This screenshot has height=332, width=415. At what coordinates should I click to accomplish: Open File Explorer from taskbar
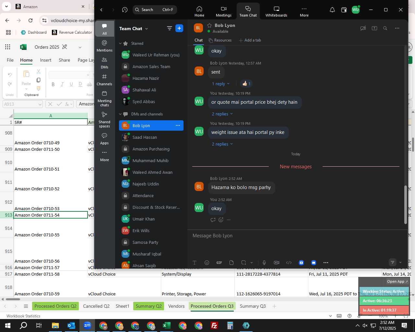[x=55, y=326]
